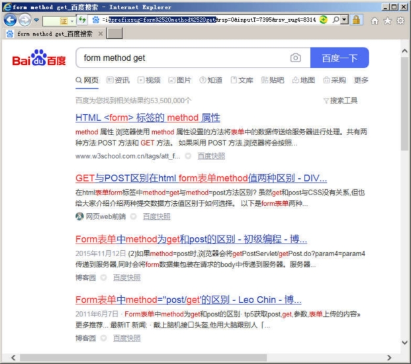
Task: Switch to the 视频 tab
Action: click(x=149, y=80)
